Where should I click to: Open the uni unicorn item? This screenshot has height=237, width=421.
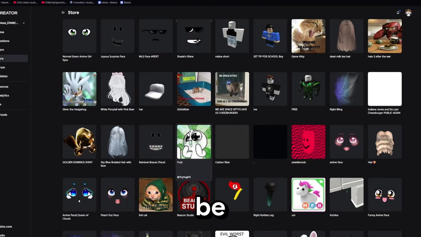[308, 195]
